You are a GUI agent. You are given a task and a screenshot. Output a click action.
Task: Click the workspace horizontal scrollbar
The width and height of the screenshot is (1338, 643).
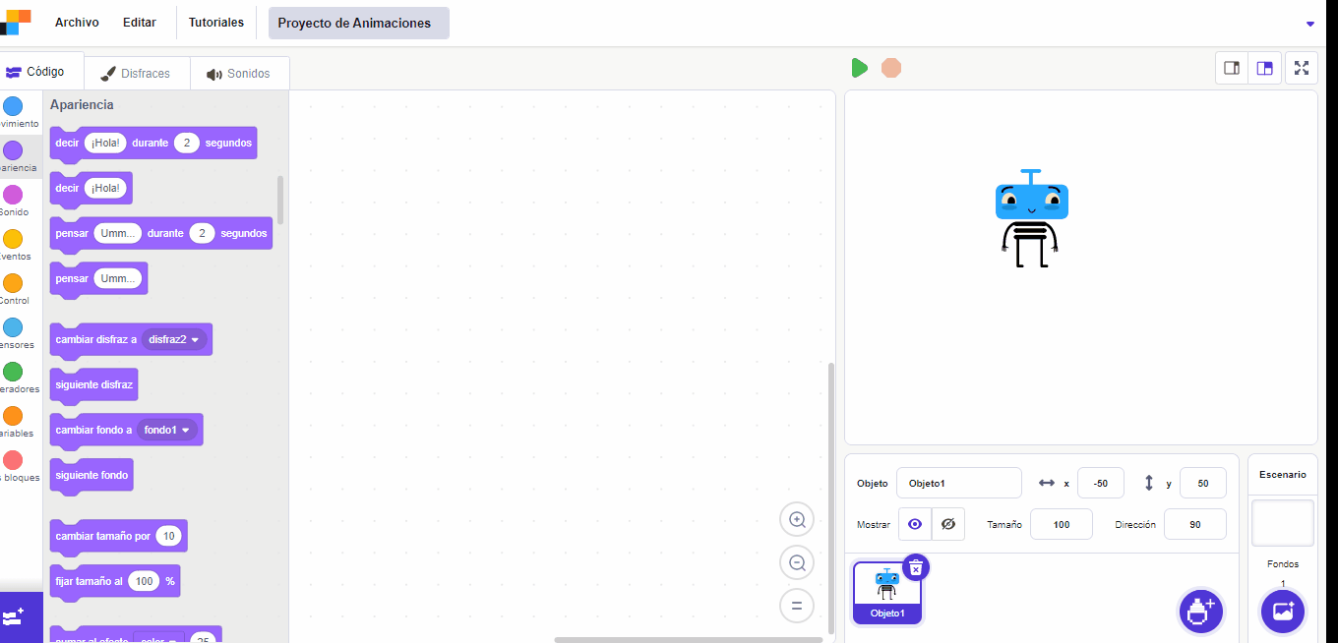[689, 640]
